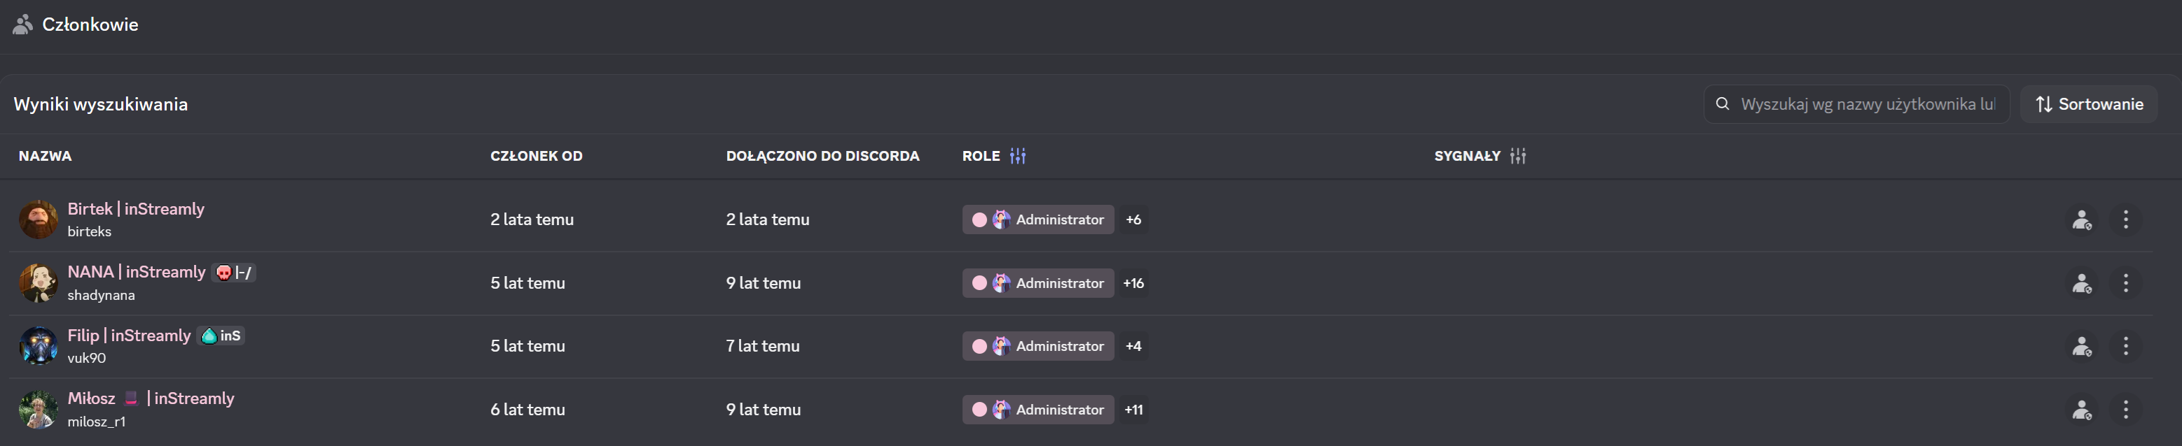
Task: Expand the +16 hidden roles for shadynana
Action: [1134, 283]
